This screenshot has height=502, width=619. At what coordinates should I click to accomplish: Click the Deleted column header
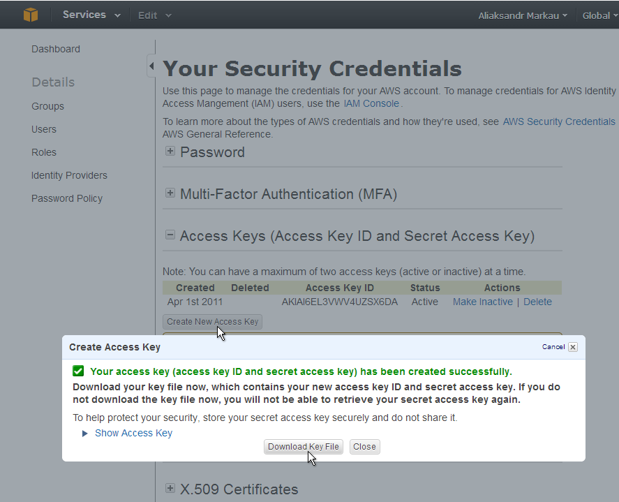tap(250, 288)
